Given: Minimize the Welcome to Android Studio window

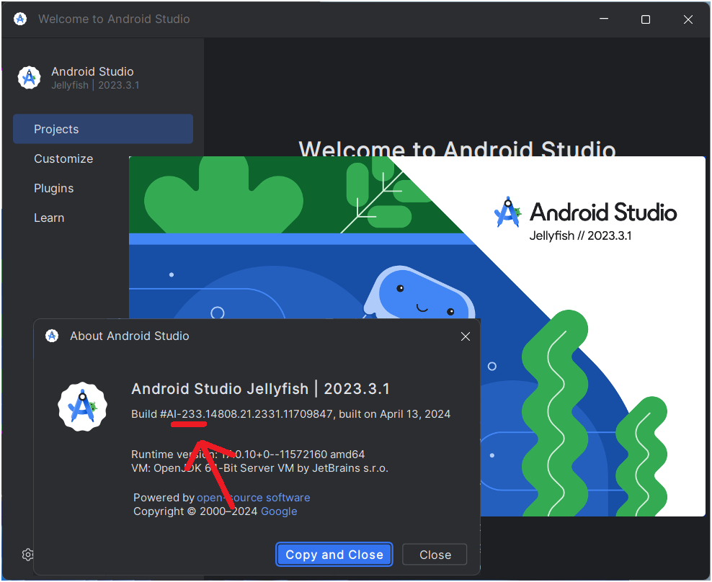Looking at the screenshot, I should pos(604,19).
